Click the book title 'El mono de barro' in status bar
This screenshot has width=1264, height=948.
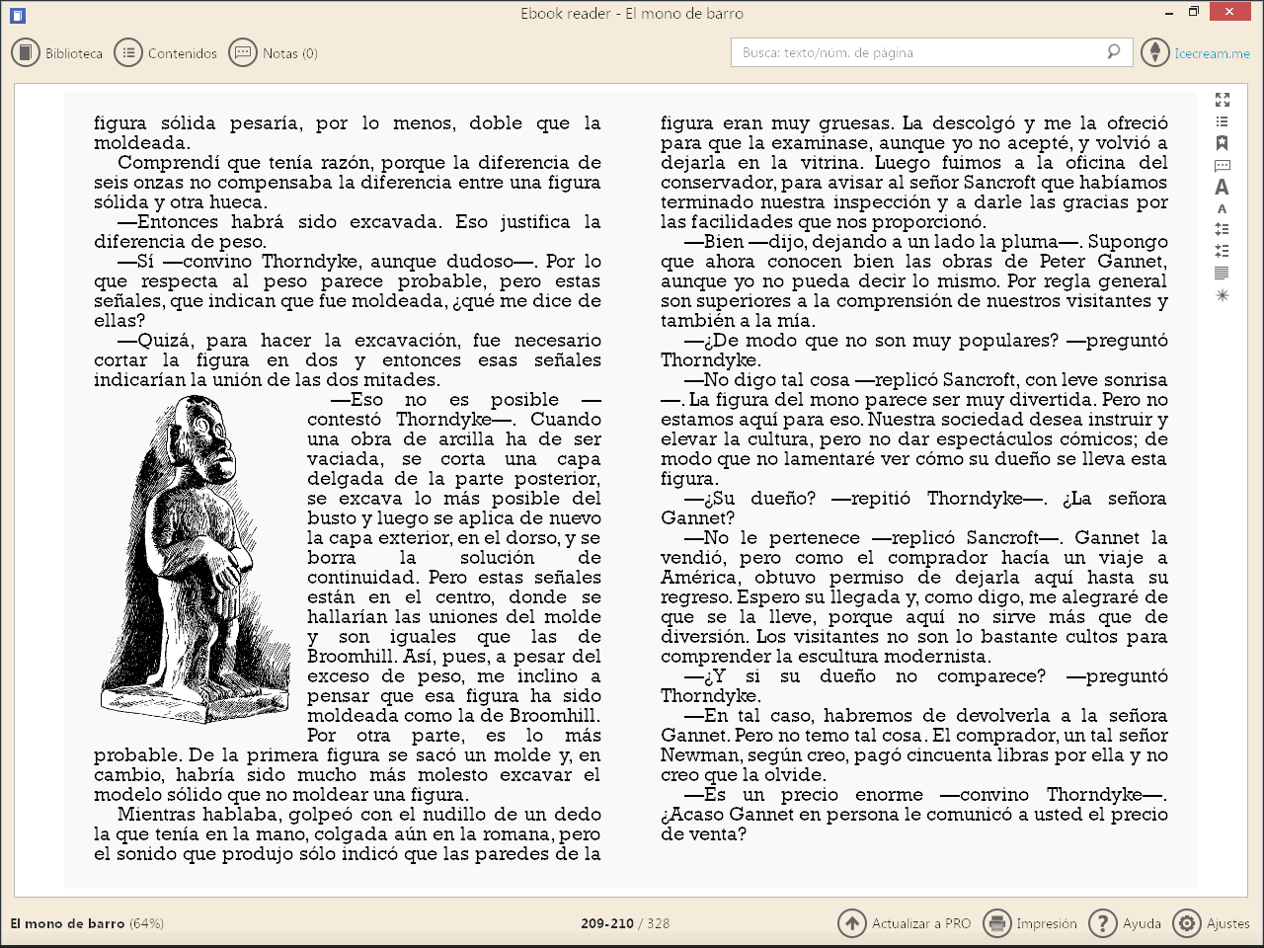(x=67, y=923)
